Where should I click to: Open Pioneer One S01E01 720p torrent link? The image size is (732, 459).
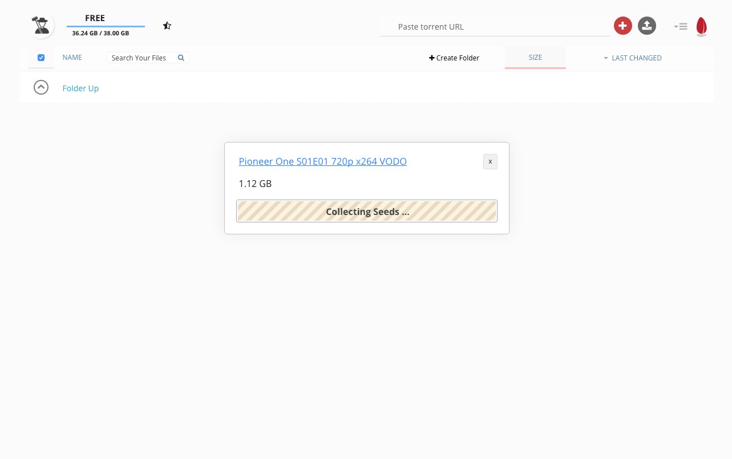click(323, 161)
